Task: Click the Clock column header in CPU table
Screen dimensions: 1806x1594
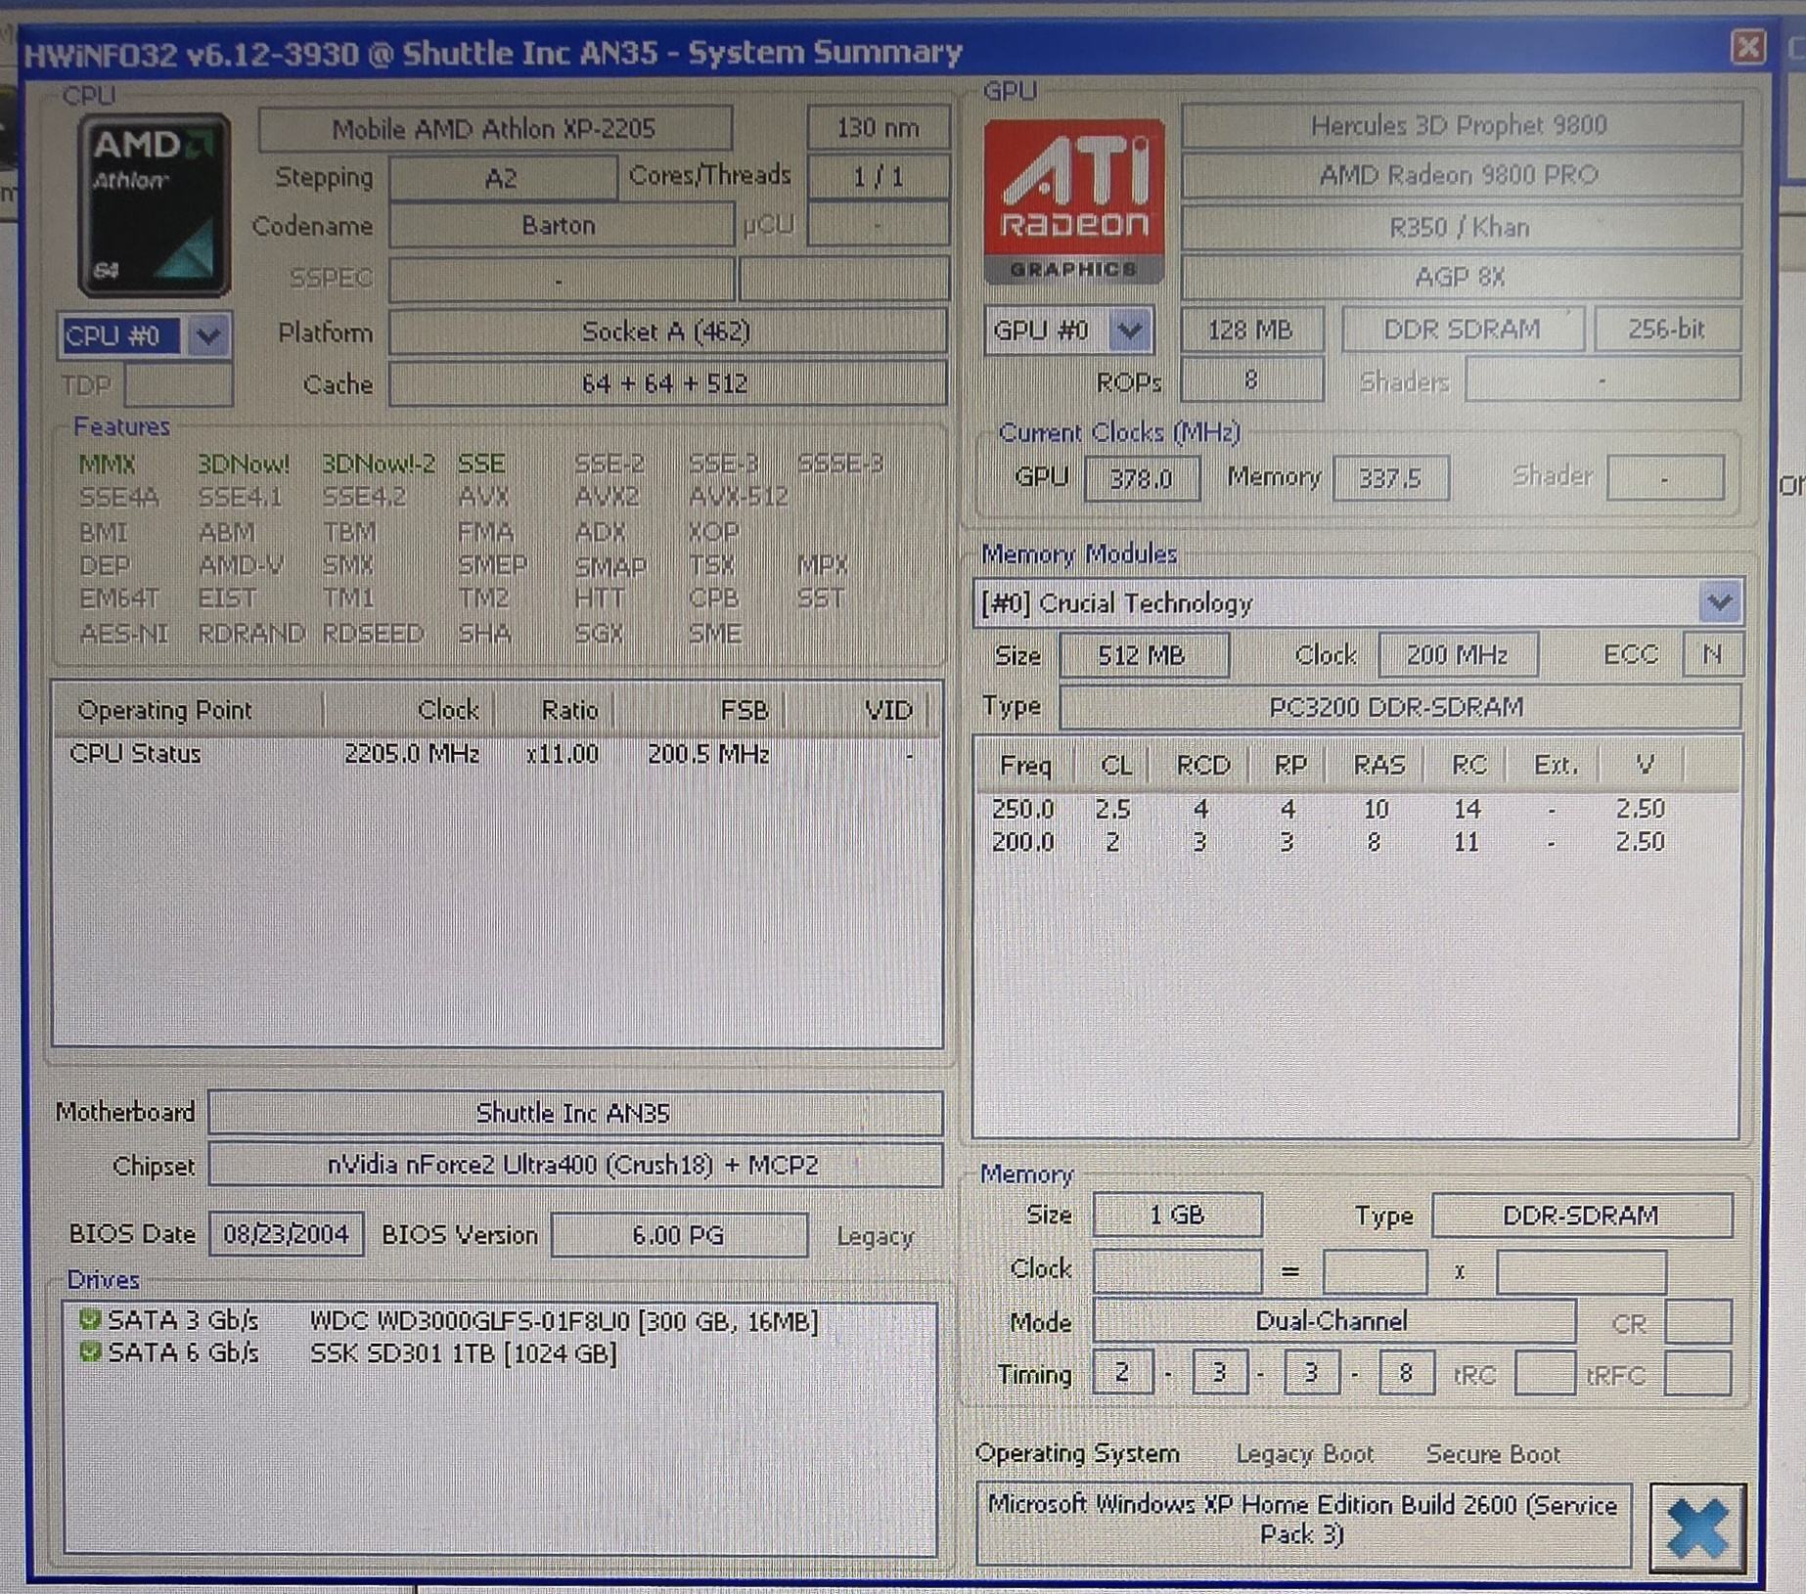Action: point(409,709)
